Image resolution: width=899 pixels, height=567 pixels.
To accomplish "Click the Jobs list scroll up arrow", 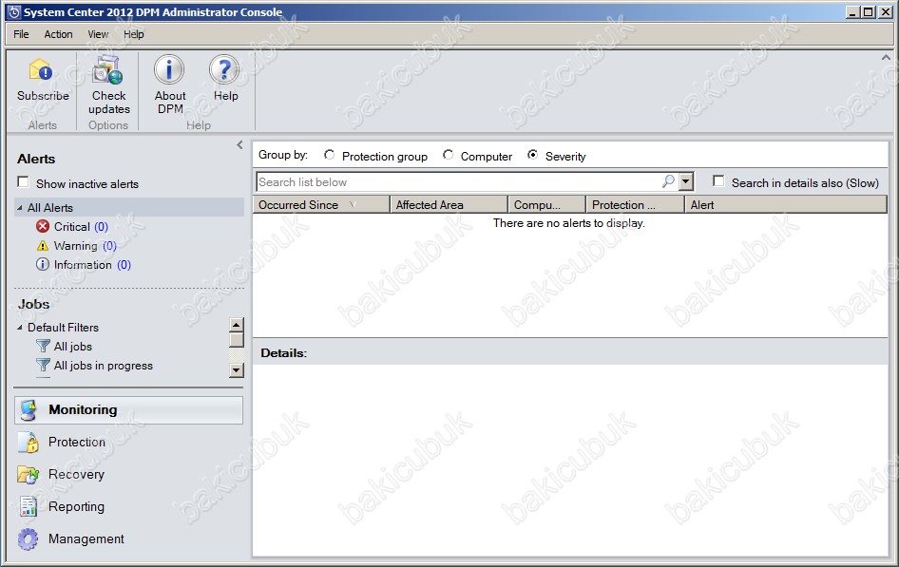I will [x=237, y=325].
